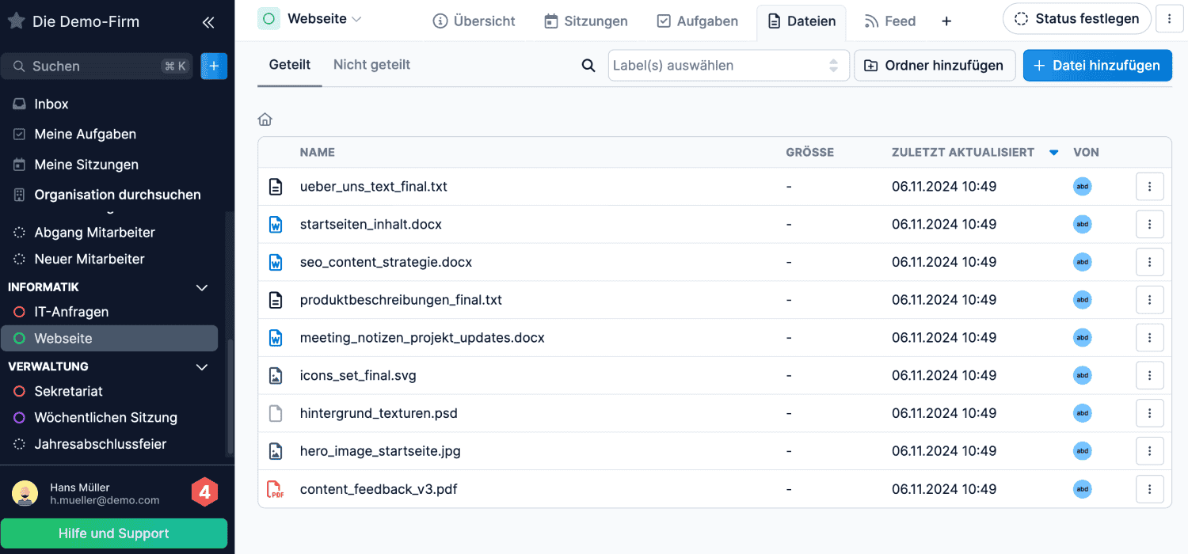Click the Datei hinzufügen button
Screen dimensions: 1188x554
(1097, 66)
